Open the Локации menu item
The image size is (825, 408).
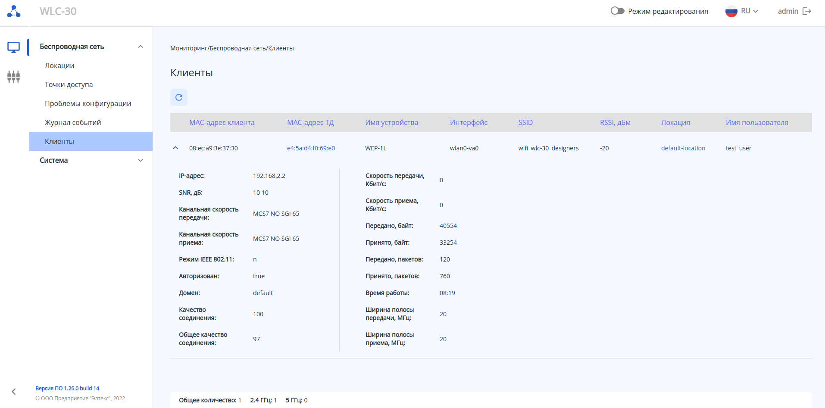[59, 65]
